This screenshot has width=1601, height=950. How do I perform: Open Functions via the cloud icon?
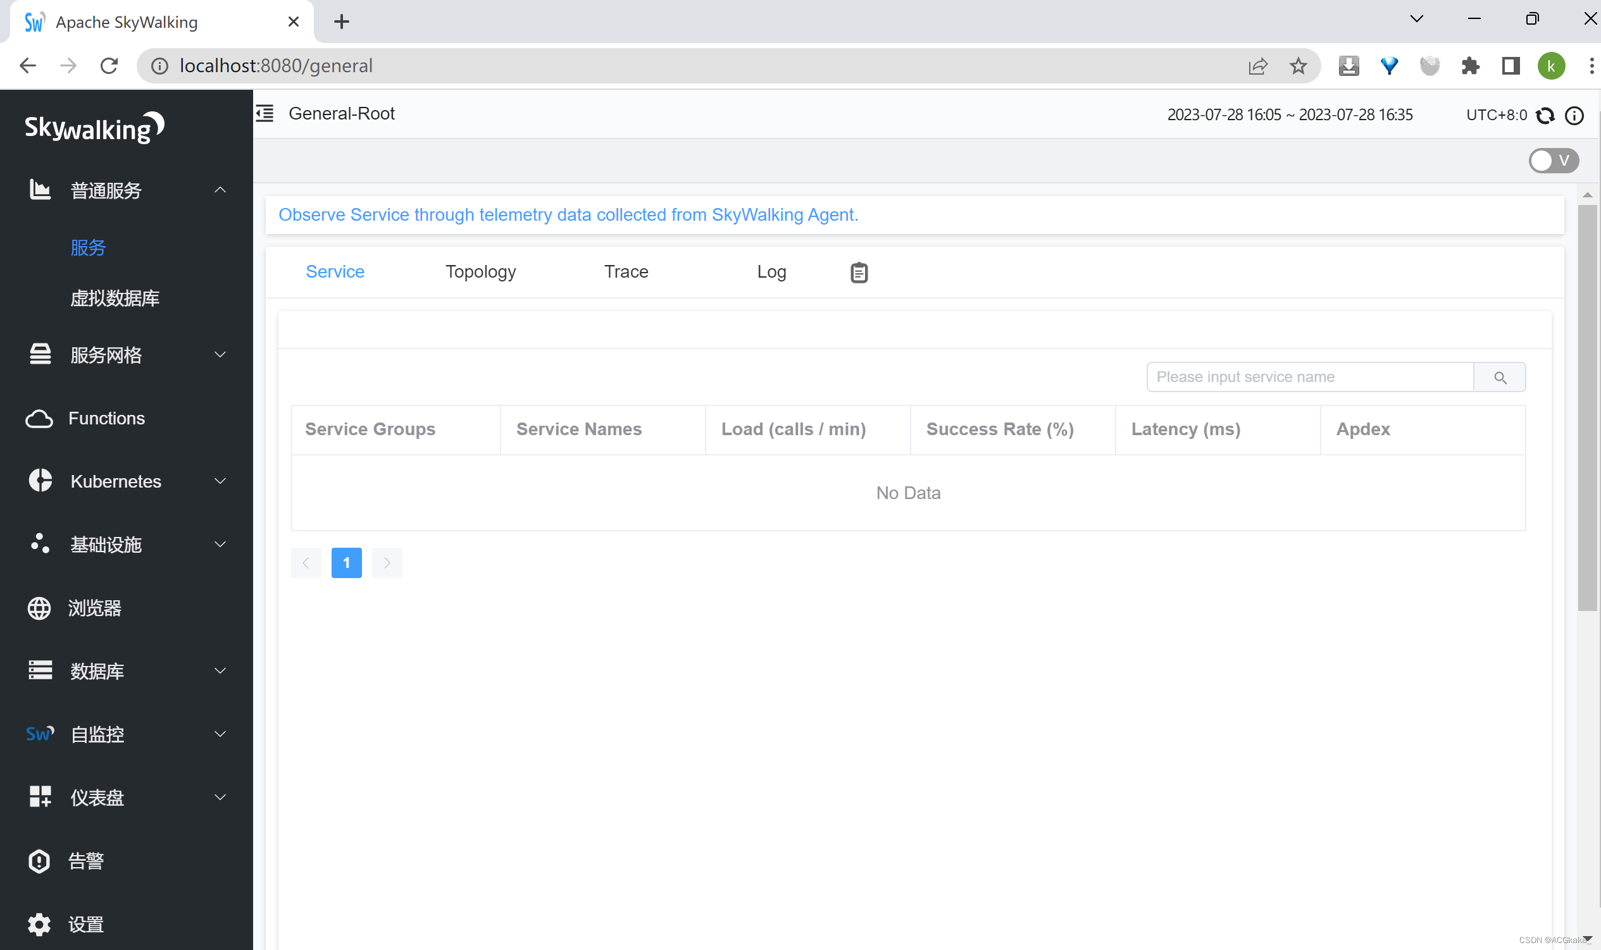[39, 418]
